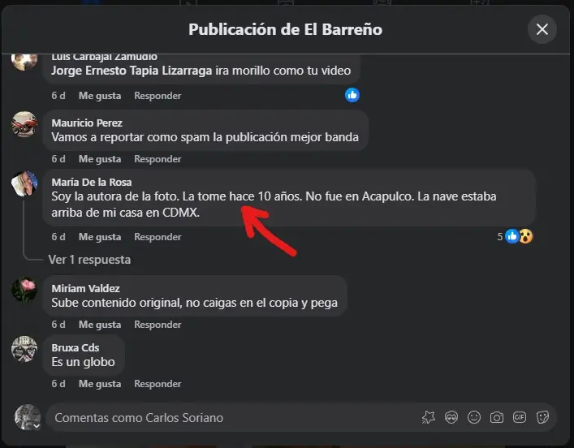Reply to Bruxa Cds's comment
The height and width of the screenshot is (448, 574).
[x=158, y=384]
